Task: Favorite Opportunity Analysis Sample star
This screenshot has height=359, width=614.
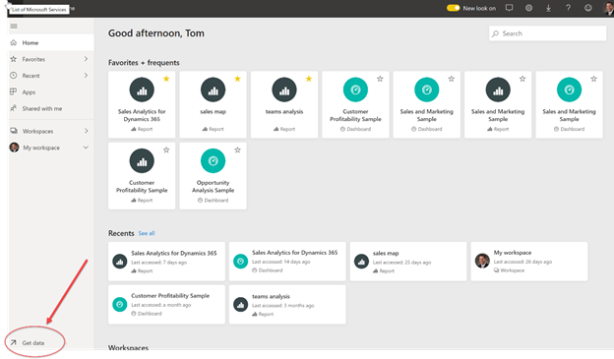Action: point(238,150)
